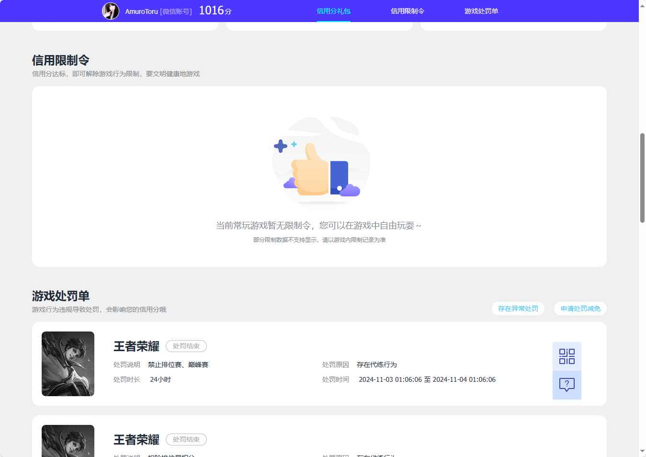Click the 存在异常处罚 button
The height and width of the screenshot is (457, 646).
[x=518, y=308]
